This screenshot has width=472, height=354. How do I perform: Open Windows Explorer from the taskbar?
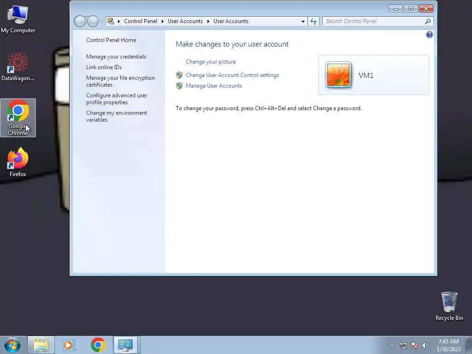click(41, 345)
